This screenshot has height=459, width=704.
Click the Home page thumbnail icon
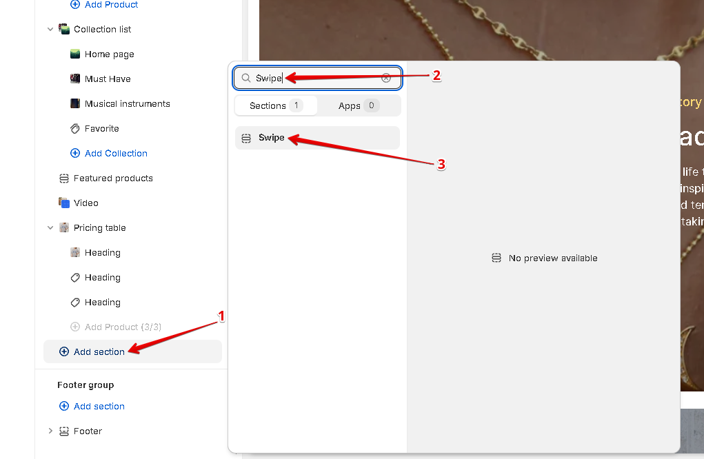(x=75, y=54)
